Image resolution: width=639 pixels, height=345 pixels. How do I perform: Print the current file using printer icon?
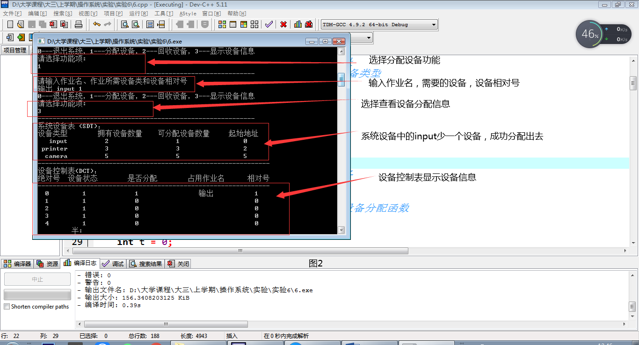[79, 24]
